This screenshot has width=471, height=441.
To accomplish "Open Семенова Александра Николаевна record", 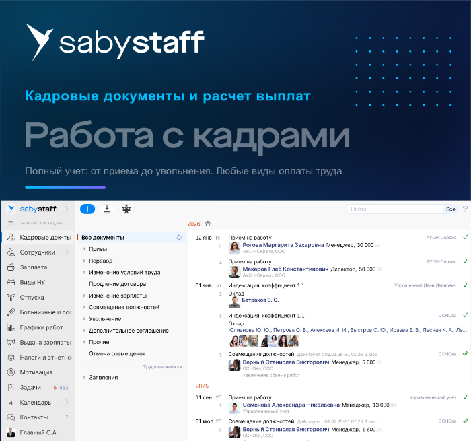I will click(291, 405).
